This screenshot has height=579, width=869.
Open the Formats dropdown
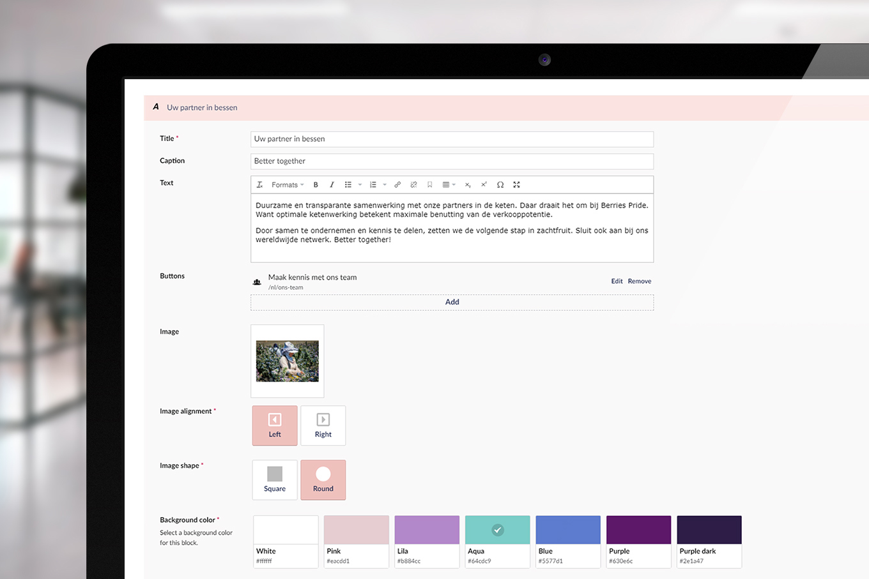(x=287, y=185)
